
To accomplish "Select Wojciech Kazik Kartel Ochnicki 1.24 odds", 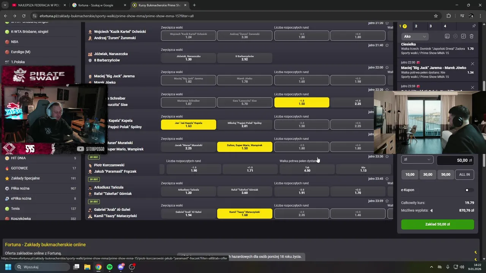I will tap(188, 36).
